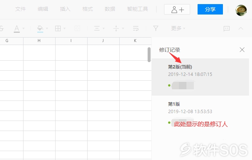
Task: Collapse the toolbar with the chevron
Action: tap(241, 28)
